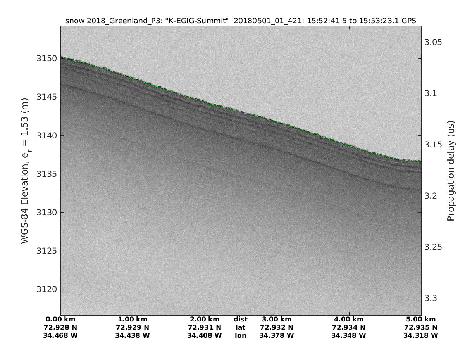Select the Propagation delay axis label
The height and width of the screenshot is (349, 465).
pyautogui.click(x=450, y=171)
